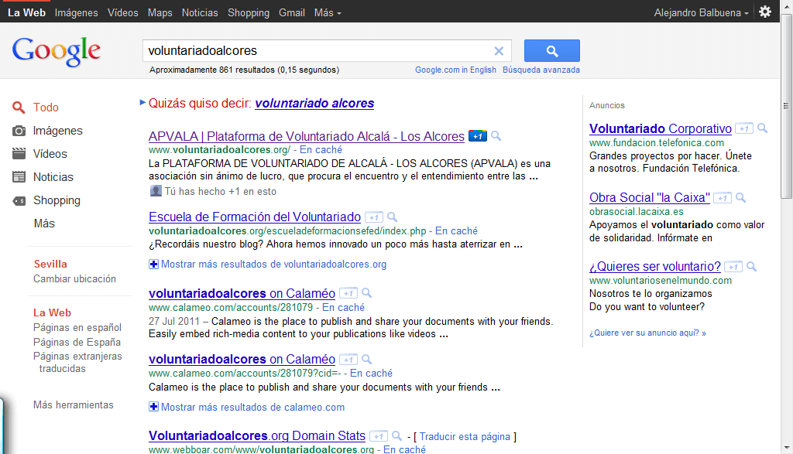Preview first Calaméo result magnifier icon
This screenshot has width=793, height=454.
click(366, 293)
